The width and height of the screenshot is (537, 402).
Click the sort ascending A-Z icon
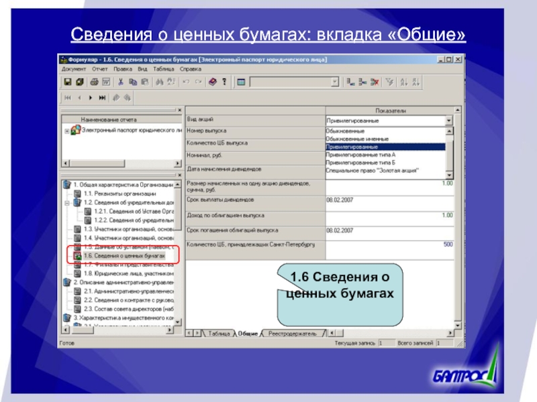point(403,82)
